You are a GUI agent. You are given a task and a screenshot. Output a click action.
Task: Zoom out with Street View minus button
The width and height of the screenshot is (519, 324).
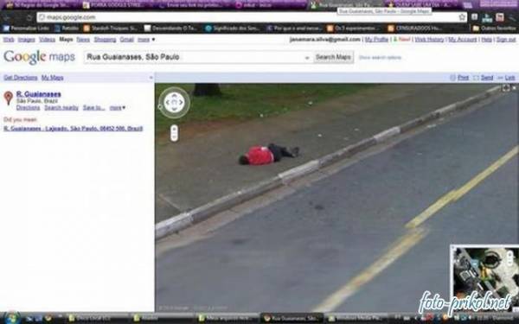[x=174, y=137]
